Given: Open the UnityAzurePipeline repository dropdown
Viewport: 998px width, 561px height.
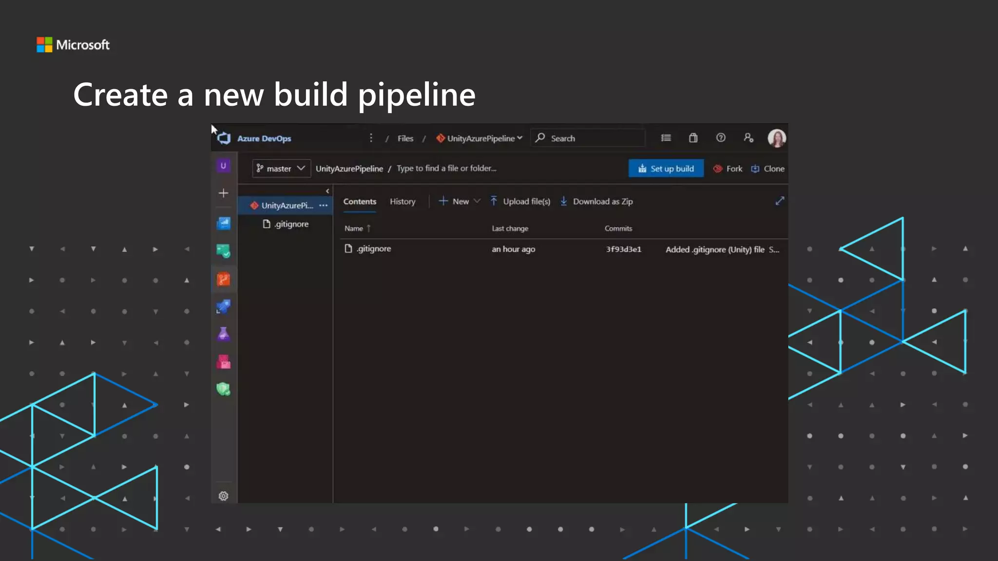Looking at the screenshot, I should pos(480,138).
